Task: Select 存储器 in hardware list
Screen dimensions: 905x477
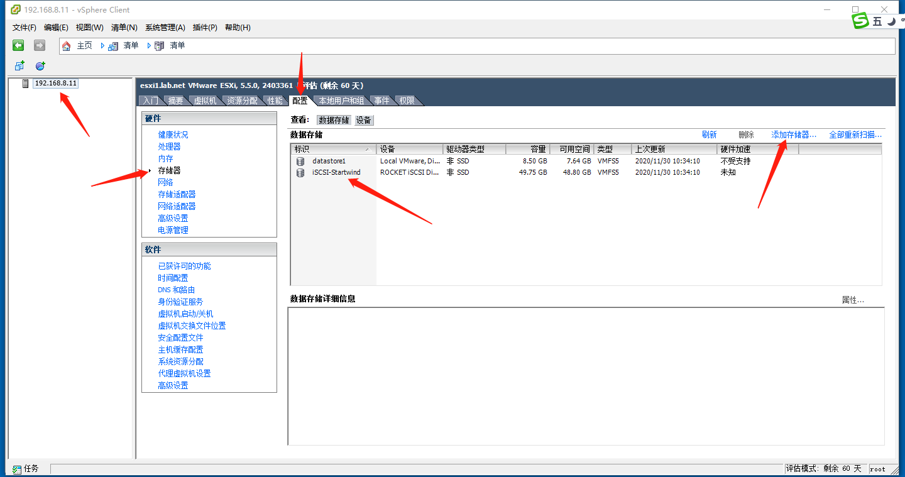Action: coord(169,170)
